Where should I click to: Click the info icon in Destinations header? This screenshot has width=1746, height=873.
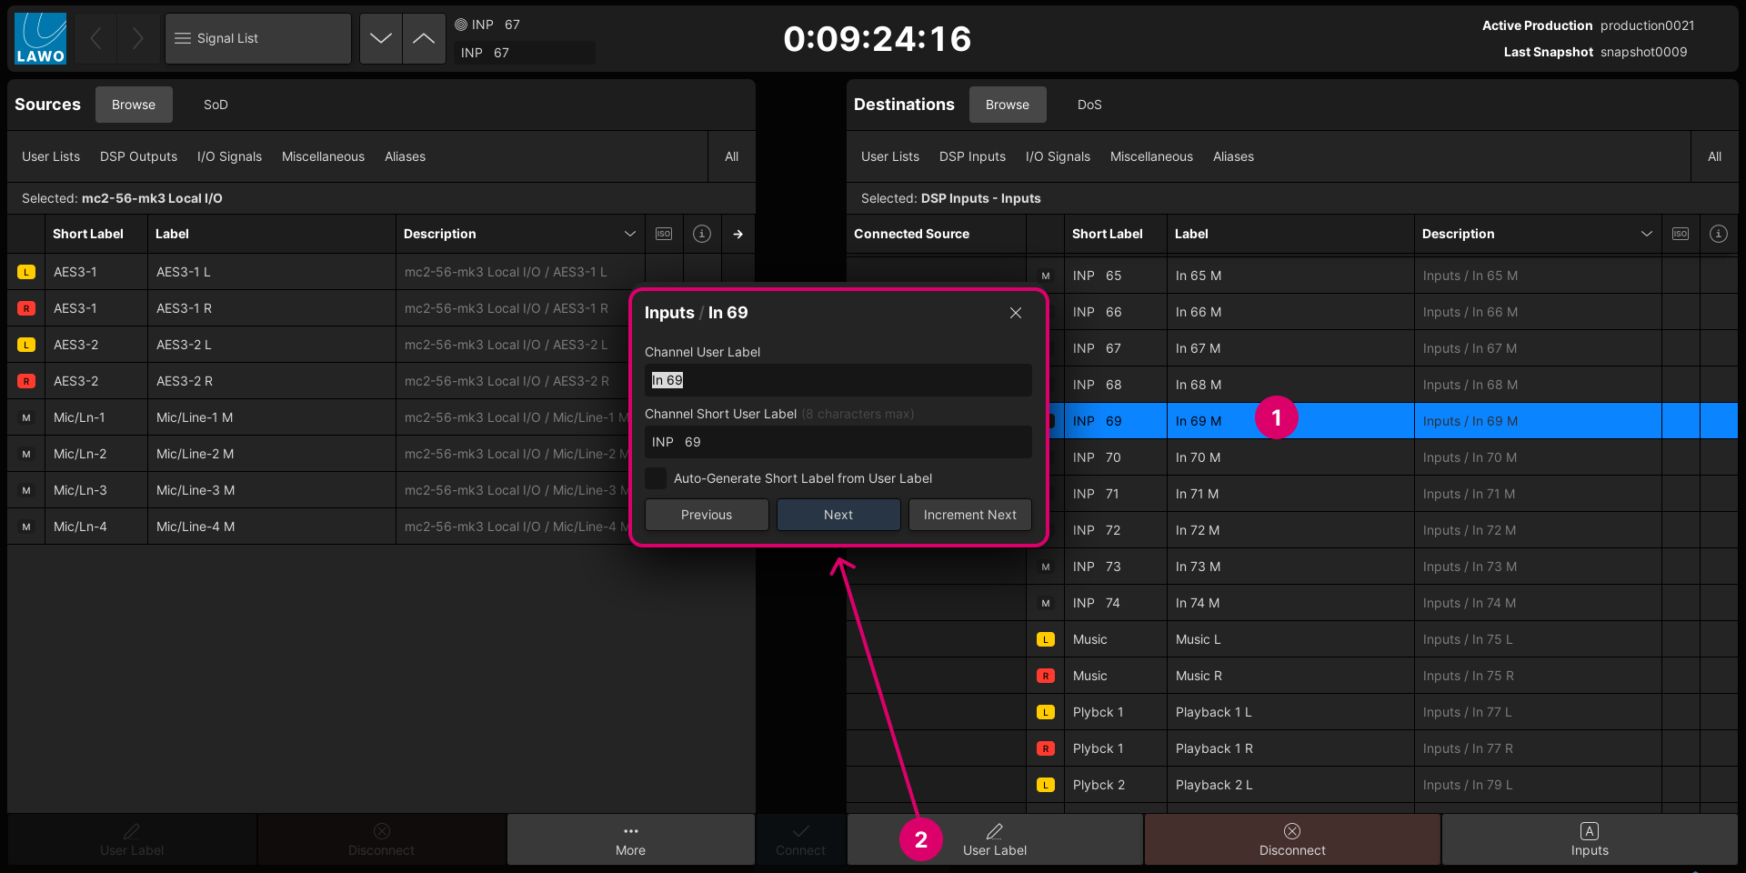coord(1718,234)
